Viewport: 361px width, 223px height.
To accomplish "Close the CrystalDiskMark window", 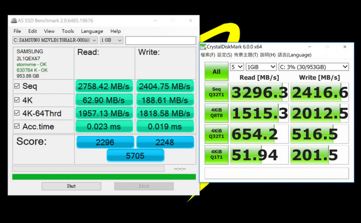I will [x=345, y=47].
